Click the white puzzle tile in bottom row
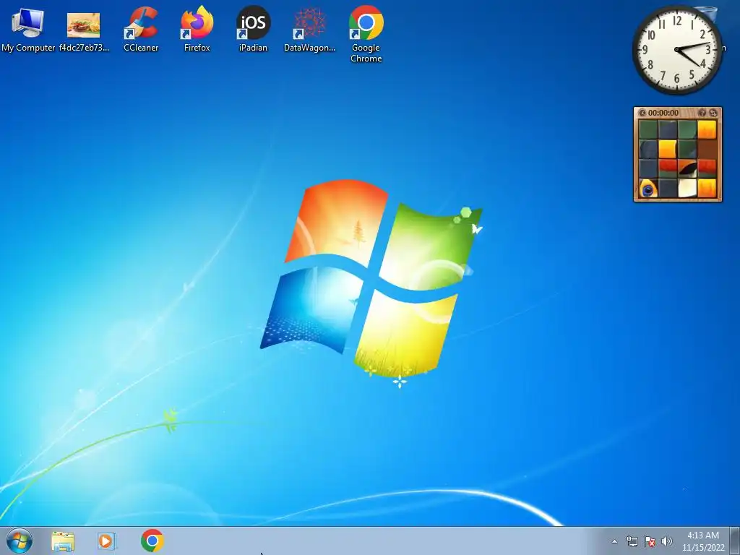Viewport: 740px width, 555px height. coord(687,189)
